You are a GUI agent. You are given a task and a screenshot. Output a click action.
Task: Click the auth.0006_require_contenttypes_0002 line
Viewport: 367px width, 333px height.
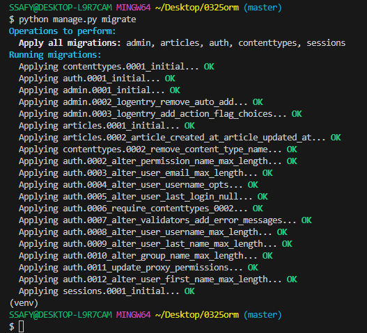click(x=141, y=209)
